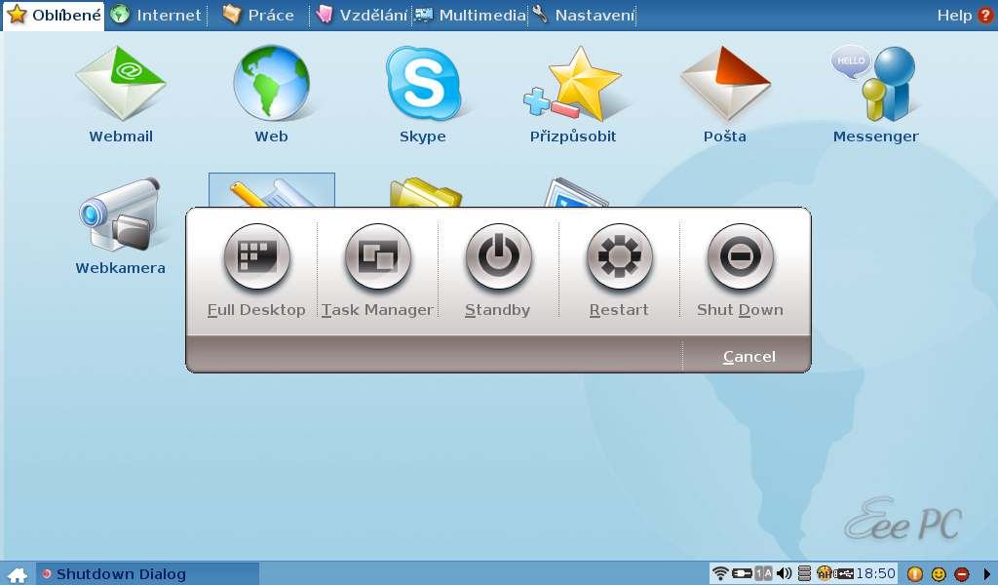
Task: Click the overlapping windows icon behind dialog
Action: (576, 193)
